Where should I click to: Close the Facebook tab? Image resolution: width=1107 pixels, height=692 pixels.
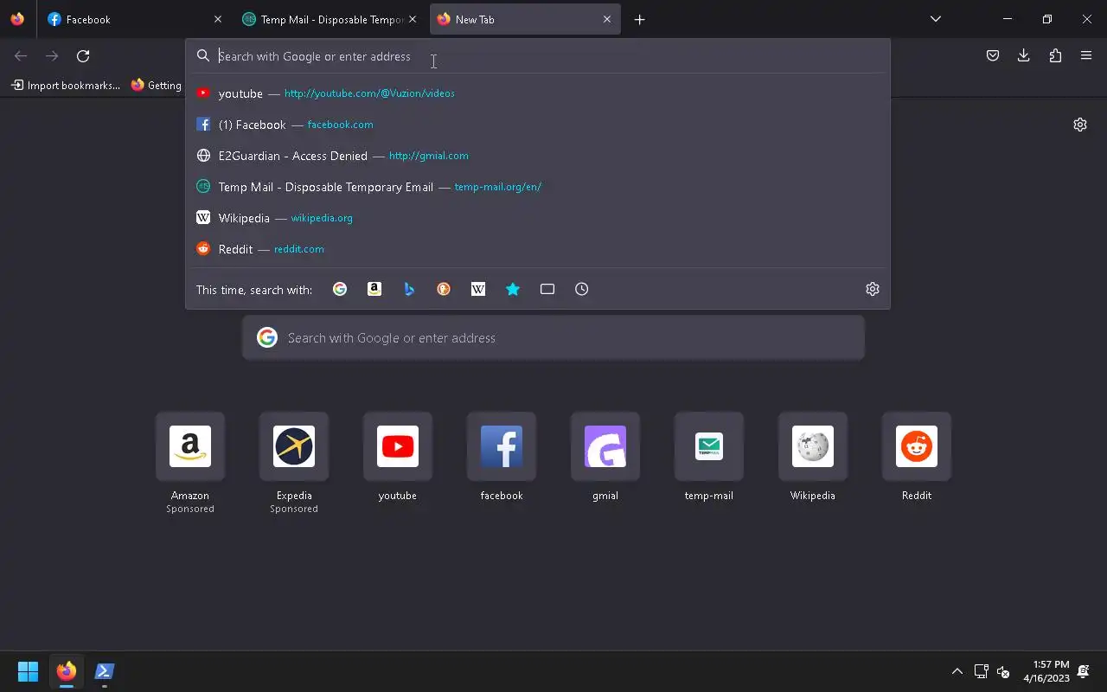pos(218,19)
